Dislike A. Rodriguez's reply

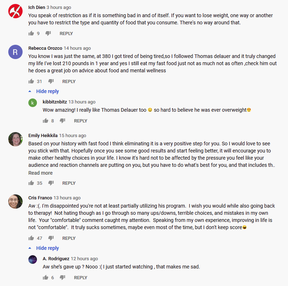coord(62,277)
